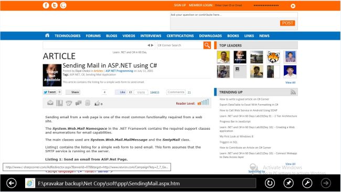Click the browser forward arrow button
This screenshot has height=192, width=341.
pos(326,183)
